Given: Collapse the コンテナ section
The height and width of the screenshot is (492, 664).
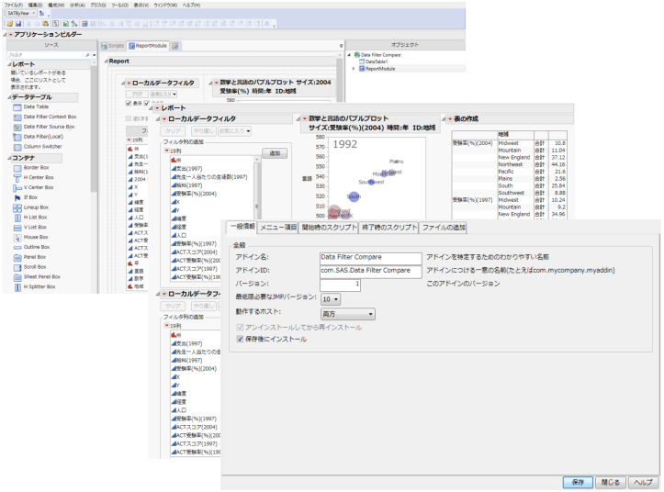Looking at the screenshot, I should coord(9,159).
